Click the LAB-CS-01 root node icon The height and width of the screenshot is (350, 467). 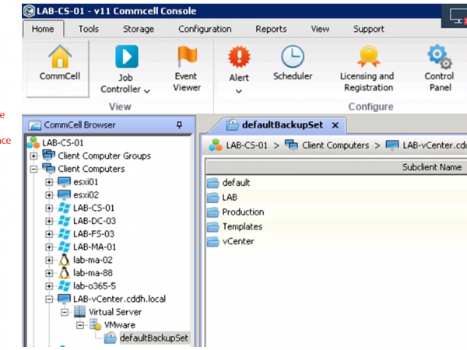pyautogui.click(x=33, y=142)
